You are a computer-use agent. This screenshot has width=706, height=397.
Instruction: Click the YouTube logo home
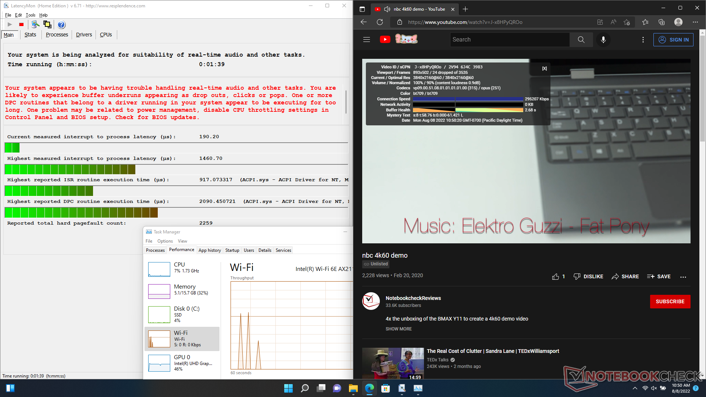click(399, 39)
